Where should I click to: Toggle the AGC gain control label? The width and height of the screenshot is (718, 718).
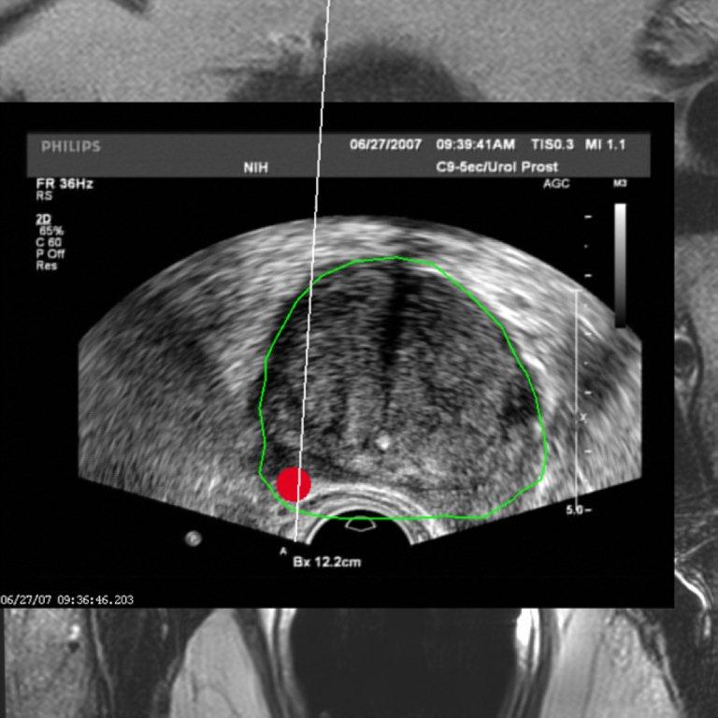(x=556, y=184)
